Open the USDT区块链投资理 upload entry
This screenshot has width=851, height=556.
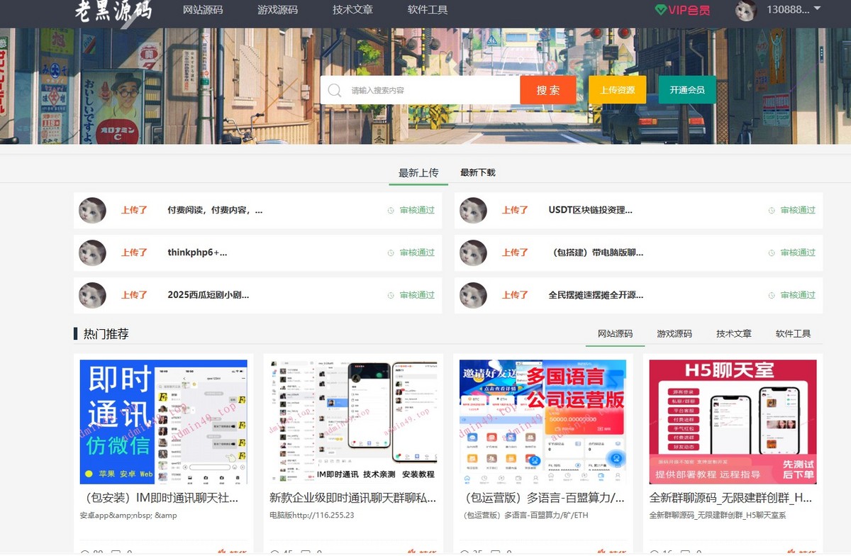click(591, 210)
